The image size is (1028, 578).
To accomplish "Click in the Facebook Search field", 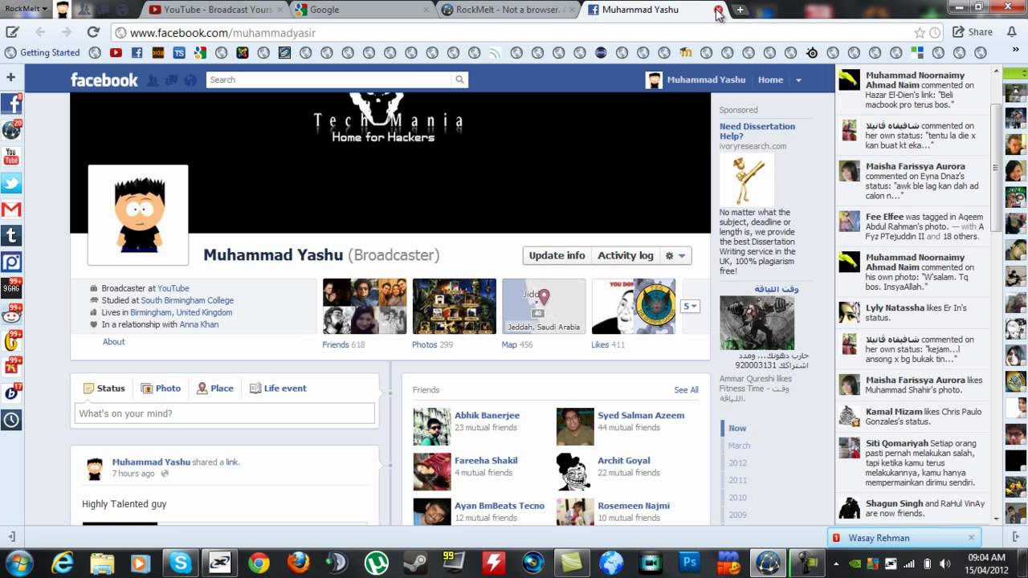I will click(x=329, y=79).
